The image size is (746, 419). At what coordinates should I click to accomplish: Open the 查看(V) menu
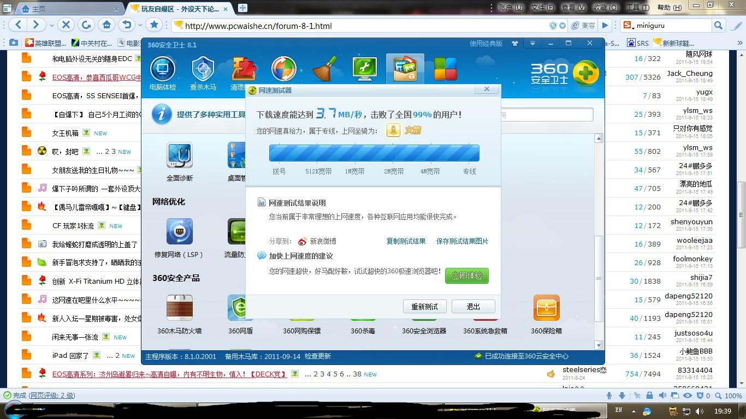point(573,8)
